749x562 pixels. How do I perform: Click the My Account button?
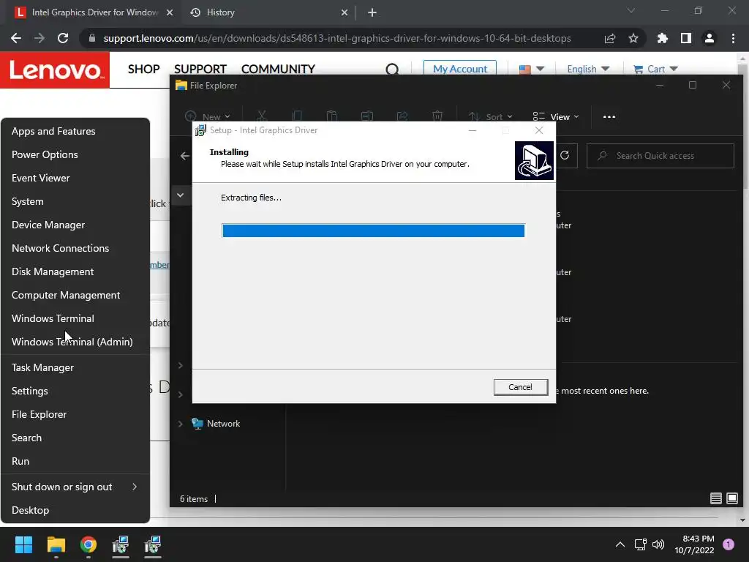[460, 68]
